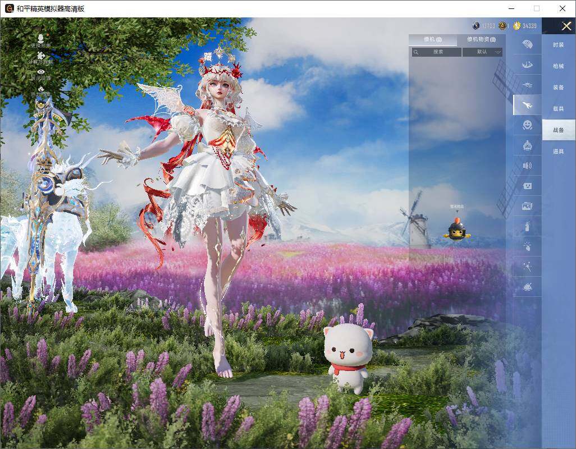Expand the 默认 sort dropdown

coord(482,52)
